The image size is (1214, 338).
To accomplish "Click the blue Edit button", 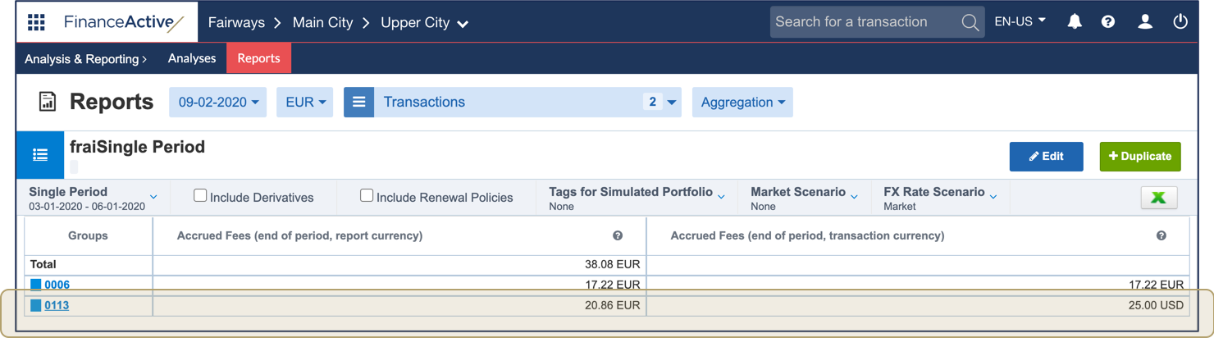I will point(1046,156).
